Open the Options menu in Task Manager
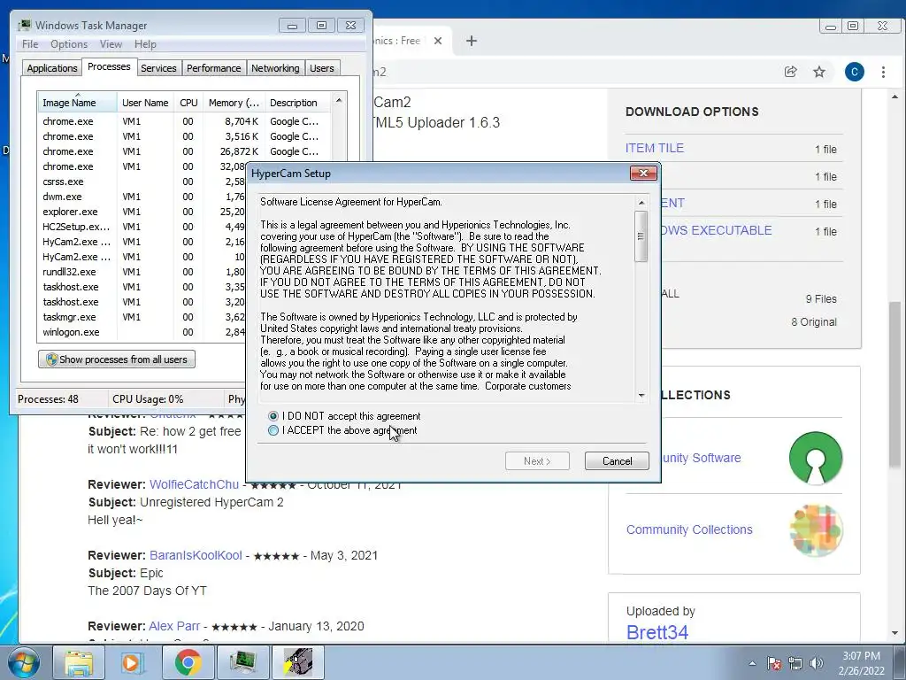906x680 pixels. [x=69, y=44]
